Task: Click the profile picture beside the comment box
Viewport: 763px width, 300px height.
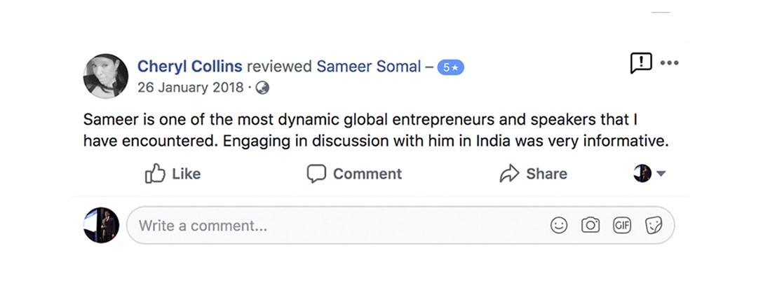Action: [101, 225]
